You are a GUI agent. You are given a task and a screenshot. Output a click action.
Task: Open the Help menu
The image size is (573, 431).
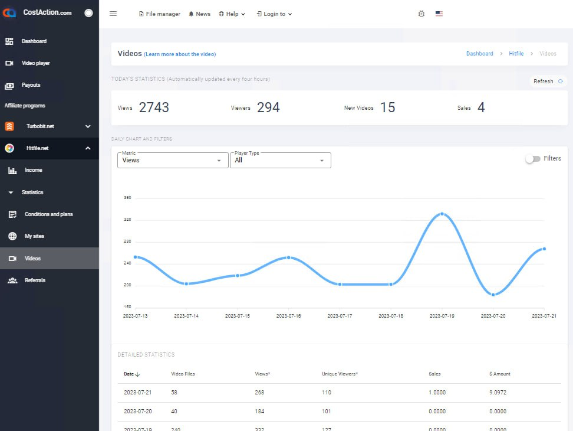232,14
